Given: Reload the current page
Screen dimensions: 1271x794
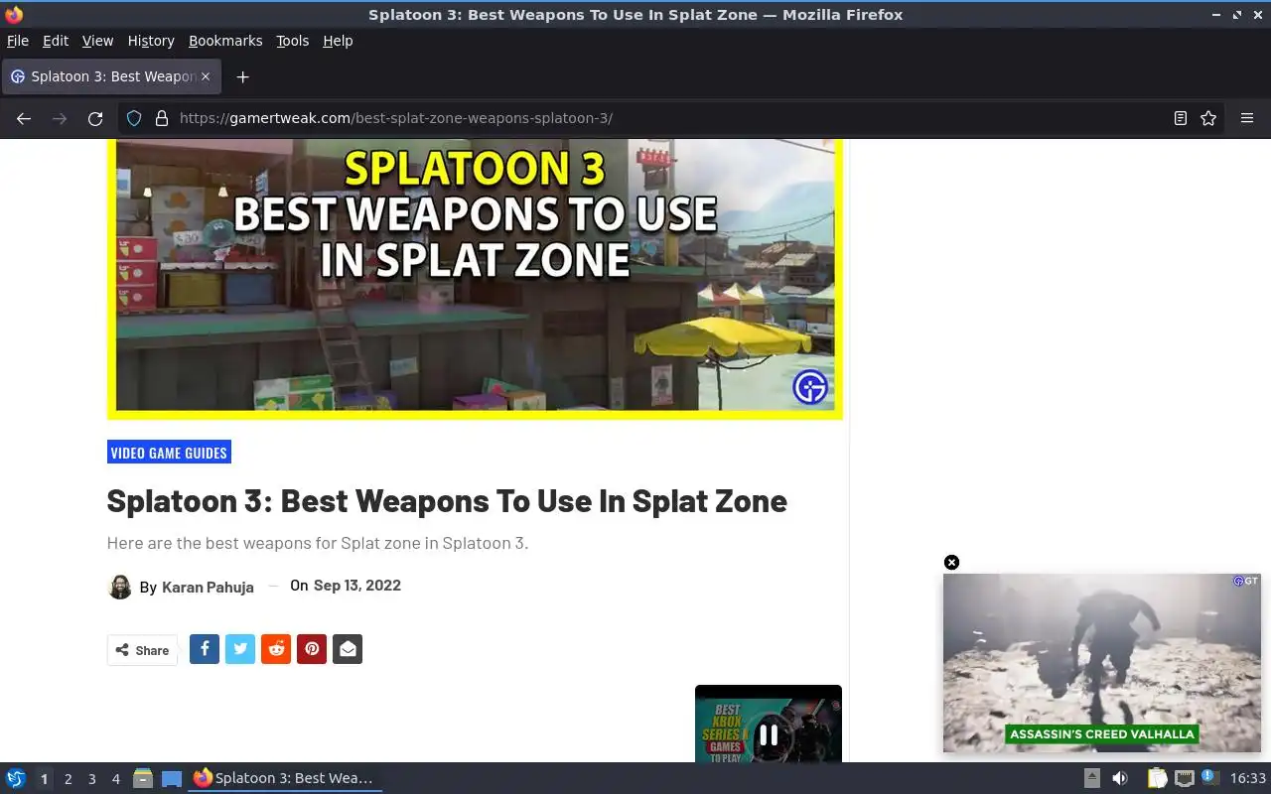Looking at the screenshot, I should point(95,118).
